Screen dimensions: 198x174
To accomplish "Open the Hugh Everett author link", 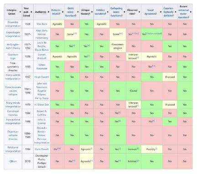I will [42, 77].
